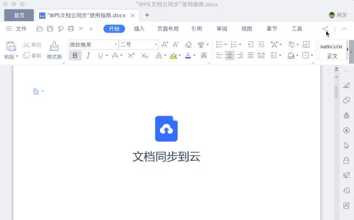
Task: Click the character shading A icon
Action: pyautogui.click(x=204, y=55)
